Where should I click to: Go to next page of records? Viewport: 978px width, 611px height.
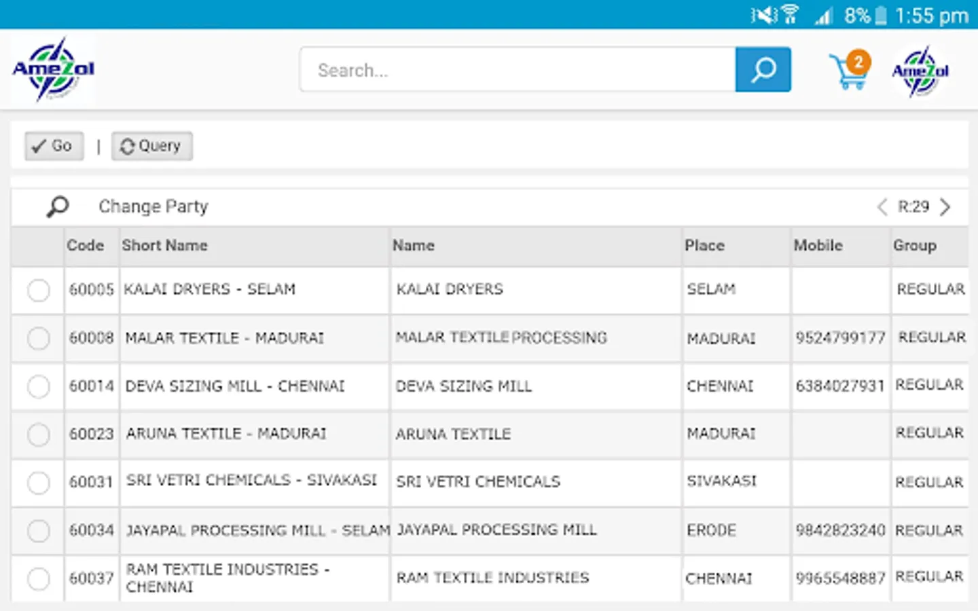pyautogui.click(x=945, y=207)
